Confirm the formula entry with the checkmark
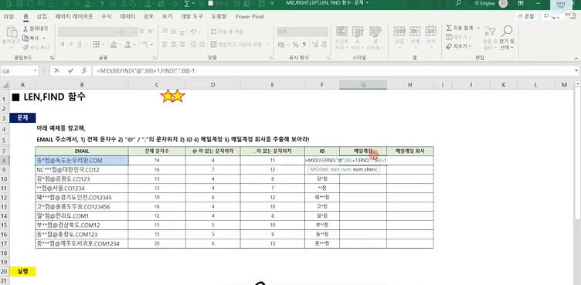The height and width of the screenshot is (285, 581). click(70, 70)
